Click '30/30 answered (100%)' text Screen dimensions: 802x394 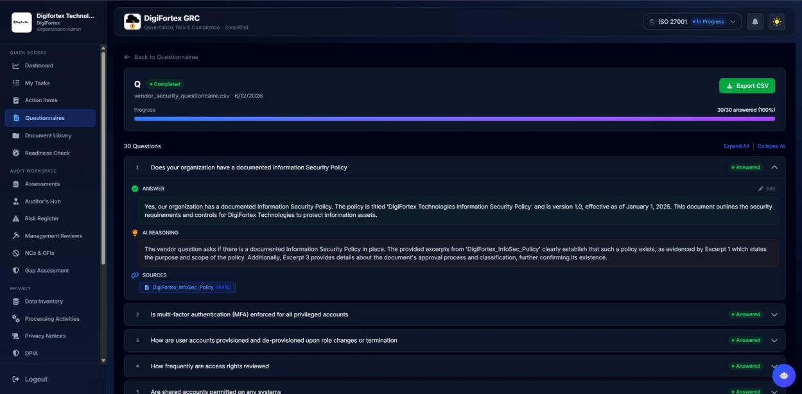pos(746,110)
